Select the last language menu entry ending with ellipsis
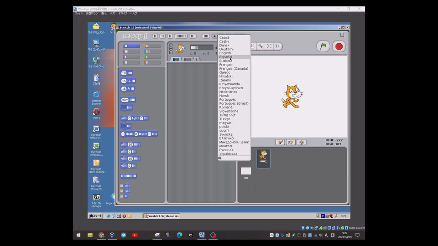Screen dimensions: 438x246 coord(234,158)
